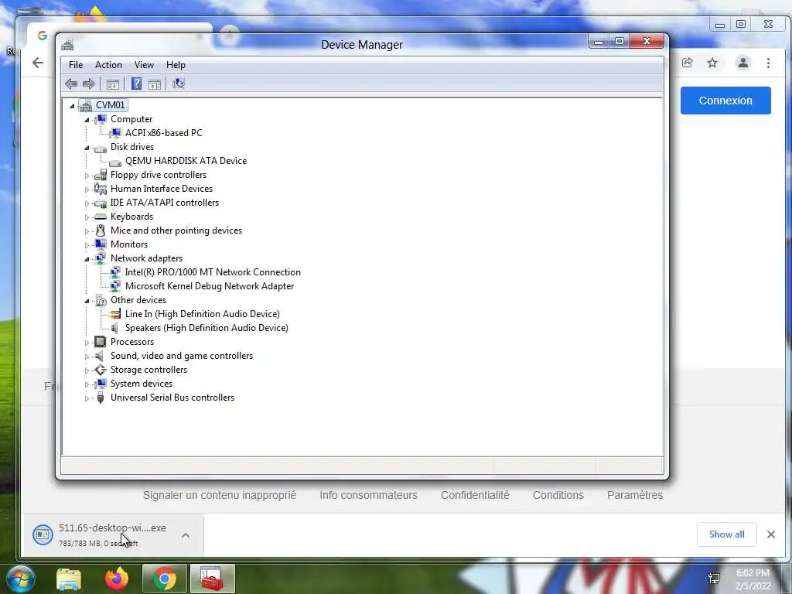Image resolution: width=792 pixels, height=594 pixels.
Task: Expand the System devices category
Action: (x=87, y=384)
